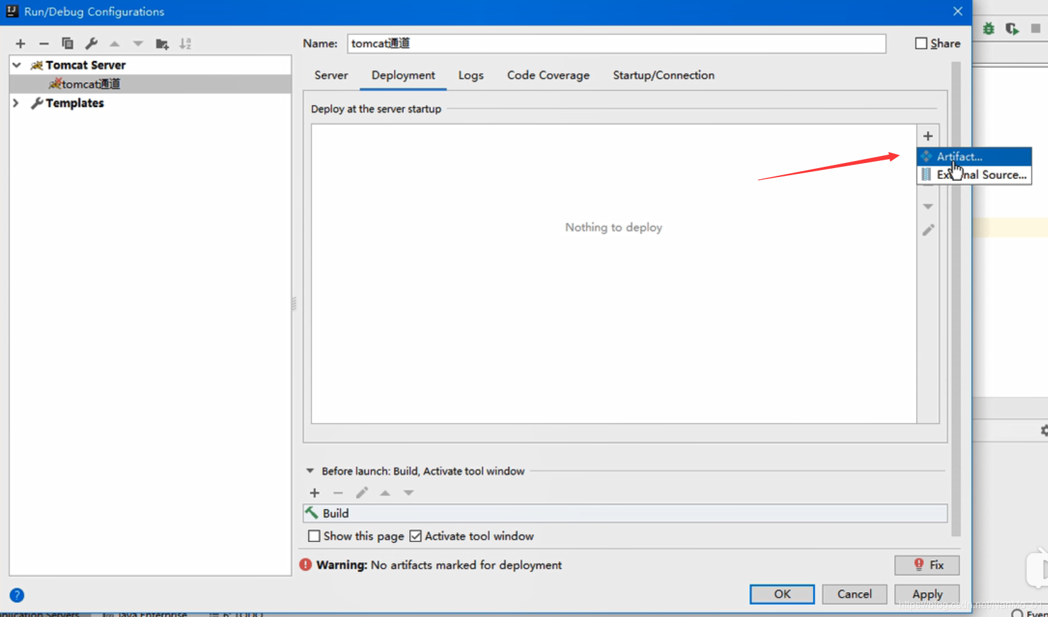This screenshot has height=617, width=1048.
Task: Collapse the Before launch section
Action: point(310,471)
